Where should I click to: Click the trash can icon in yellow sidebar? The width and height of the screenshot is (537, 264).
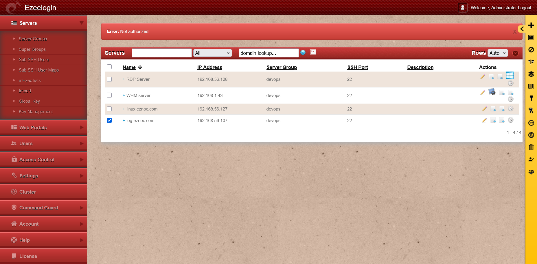point(531,147)
